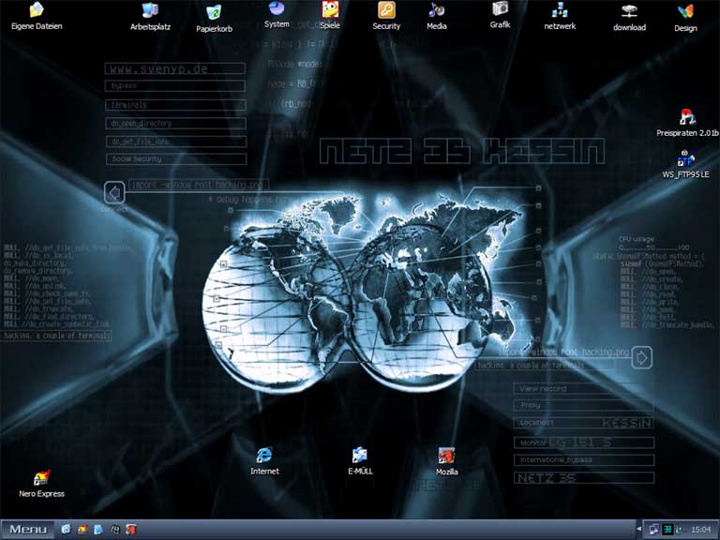Screen dimensions: 720x540
Task: Open the Arbeitsplatz desktop icon
Action: (150, 17)
